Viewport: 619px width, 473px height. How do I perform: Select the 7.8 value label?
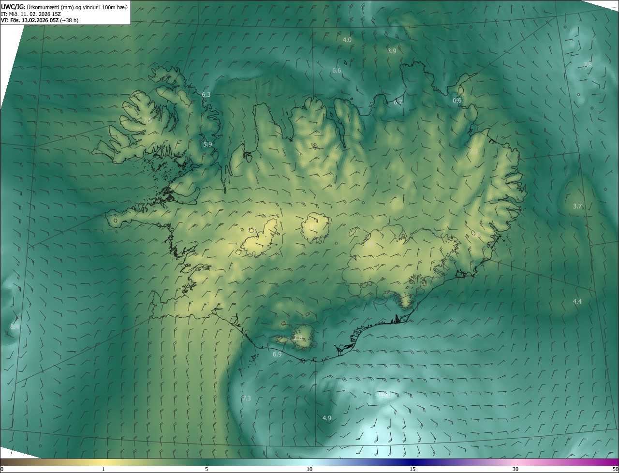588,64
